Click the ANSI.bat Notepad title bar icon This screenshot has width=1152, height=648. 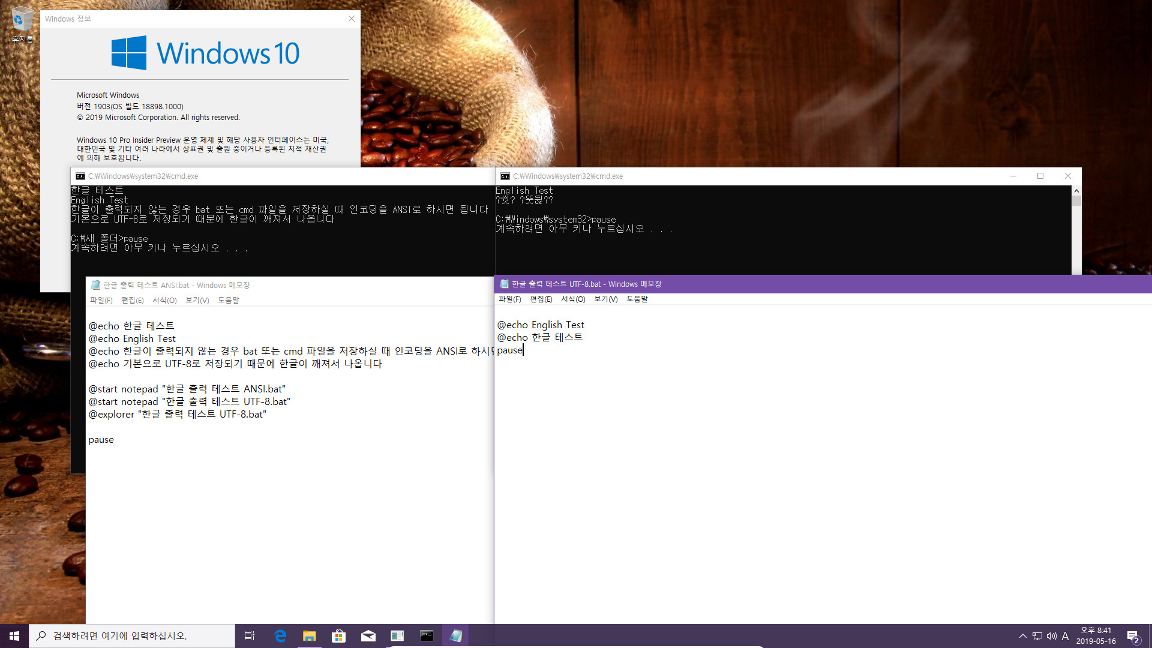pyautogui.click(x=95, y=285)
